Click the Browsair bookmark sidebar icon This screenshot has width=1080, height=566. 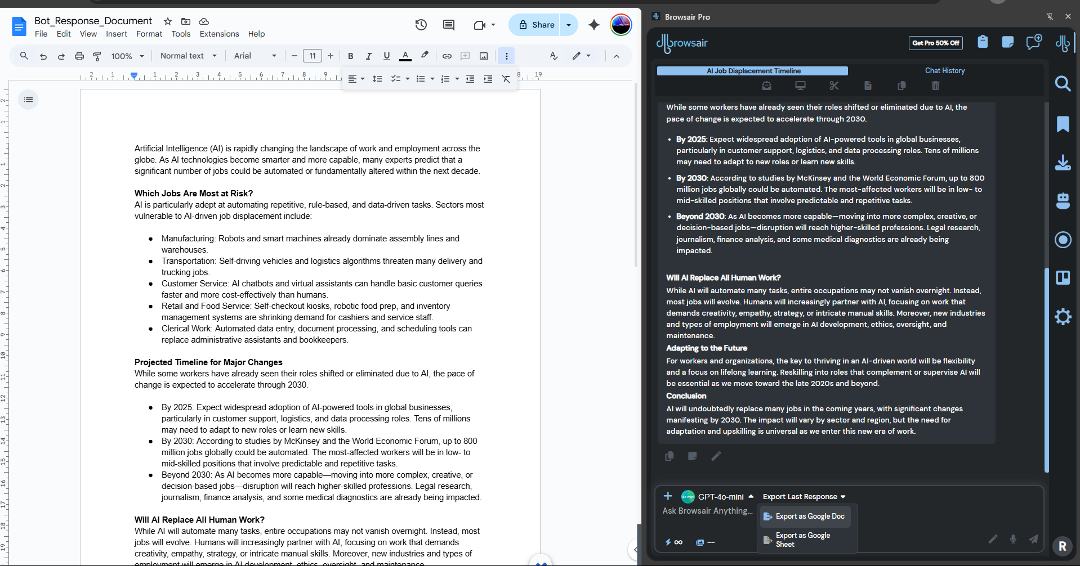click(x=1063, y=124)
